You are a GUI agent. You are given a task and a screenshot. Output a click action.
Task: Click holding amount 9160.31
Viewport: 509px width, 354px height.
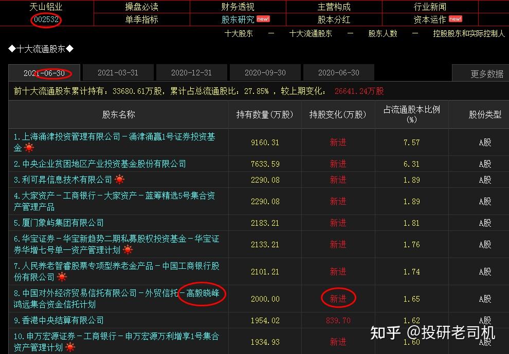pos(265,143)
